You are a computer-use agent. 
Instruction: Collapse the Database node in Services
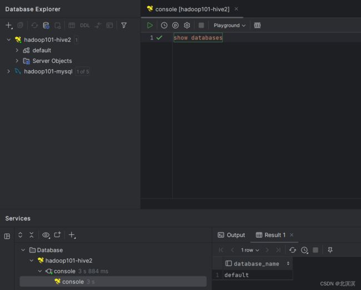click(23, 250)
